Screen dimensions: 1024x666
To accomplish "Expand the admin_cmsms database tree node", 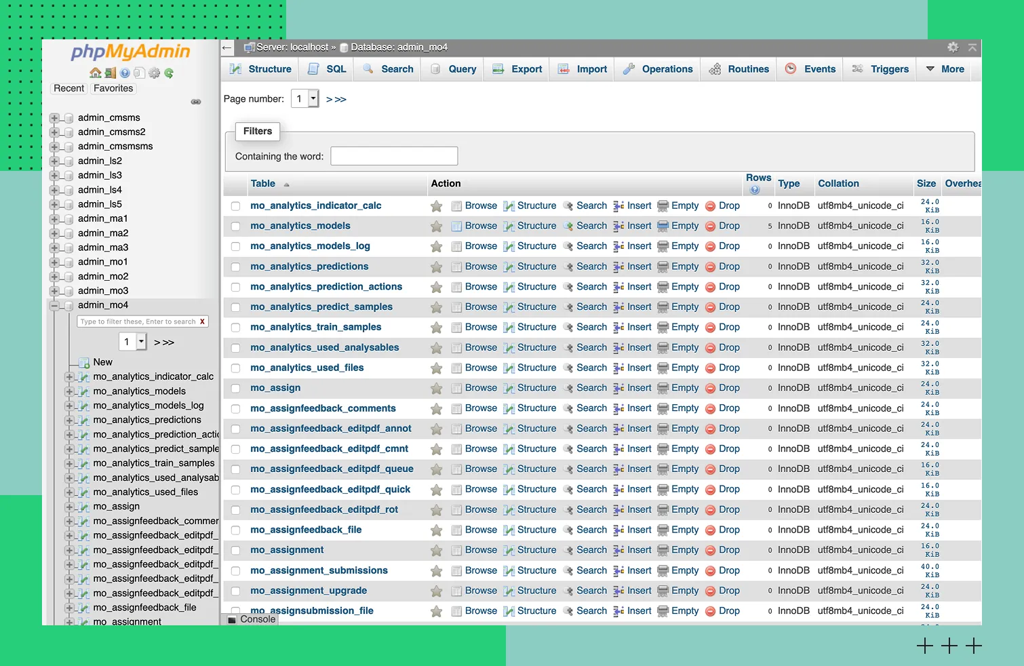I will coord(54,118).
